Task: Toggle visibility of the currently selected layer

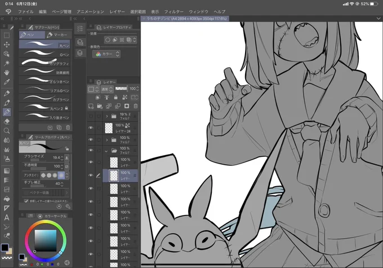Action: point(91,175)
